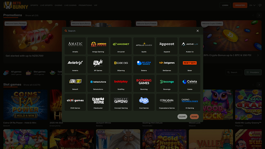Pick the Ct Gaming provider tile
265x149 pixels.
click(190, 102)
